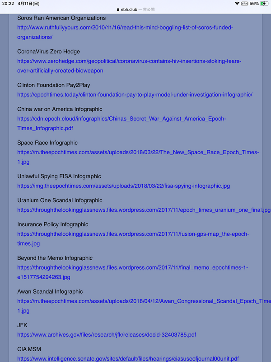This screenshot has width=271, height=362.
Task: Open the intelligence.senate.gov CIA hearings link
Action: 128,359
